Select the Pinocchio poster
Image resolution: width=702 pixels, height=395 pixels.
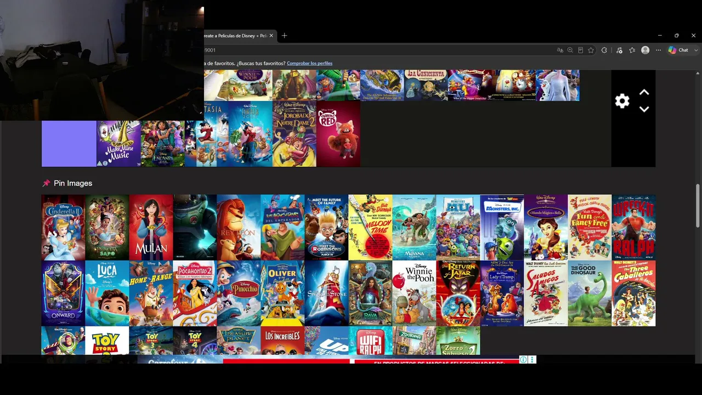239,294
